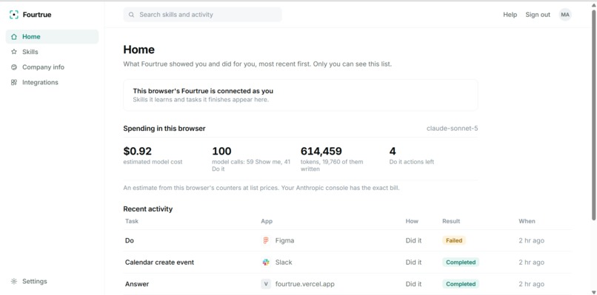
Task: Open the Do task row
Action: 347,240
